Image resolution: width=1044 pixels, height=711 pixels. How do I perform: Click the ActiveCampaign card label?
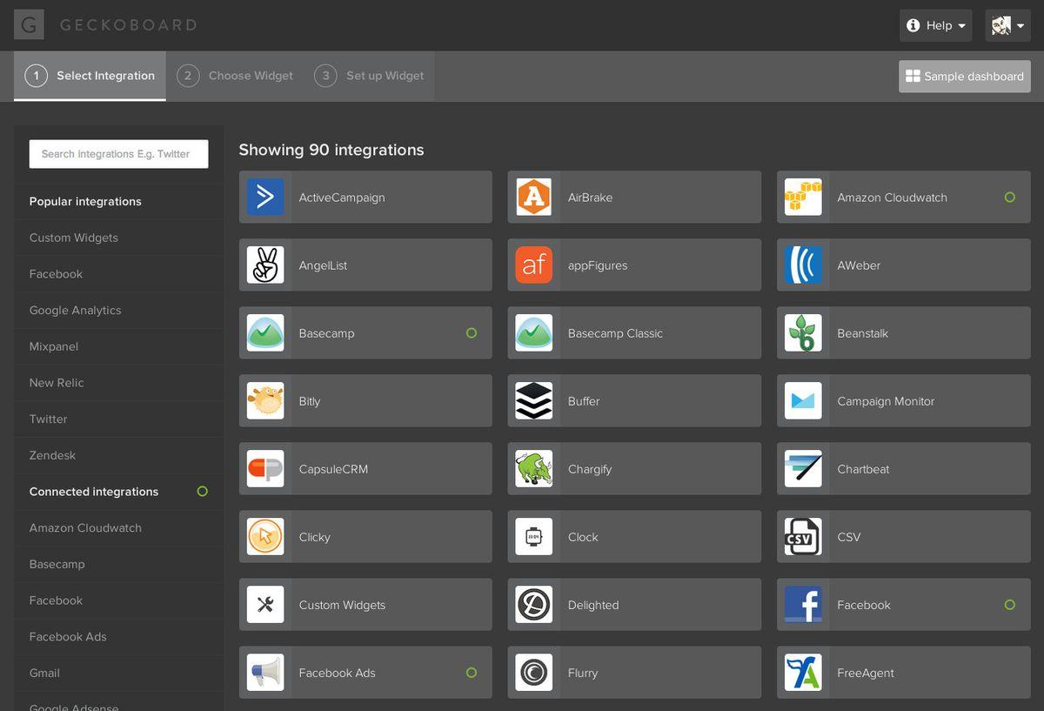pos(342,198)
